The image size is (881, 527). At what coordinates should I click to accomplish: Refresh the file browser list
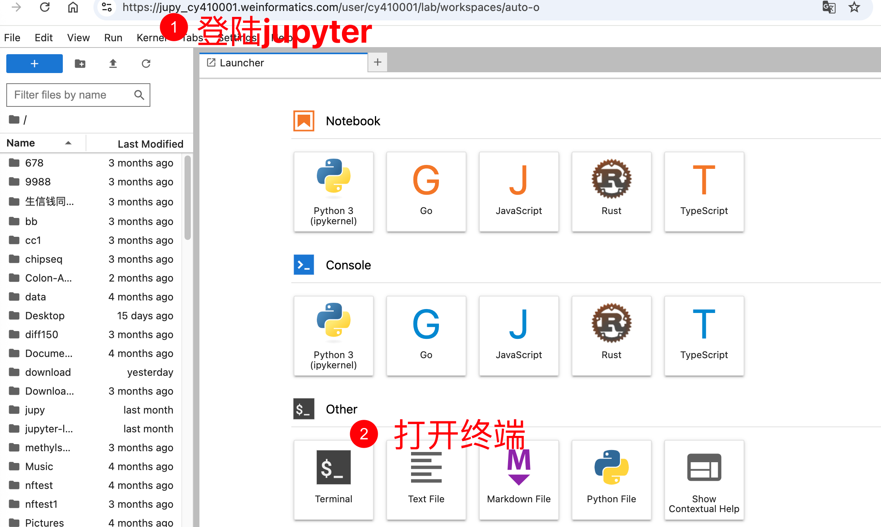point(146,64)
